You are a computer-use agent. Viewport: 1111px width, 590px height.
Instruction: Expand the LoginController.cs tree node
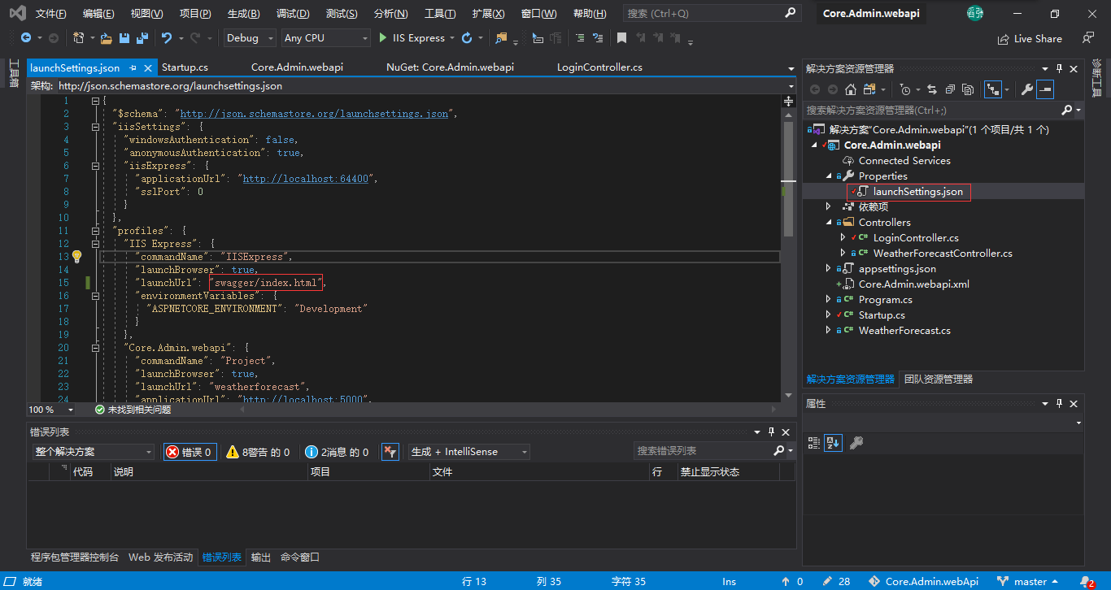843,238
